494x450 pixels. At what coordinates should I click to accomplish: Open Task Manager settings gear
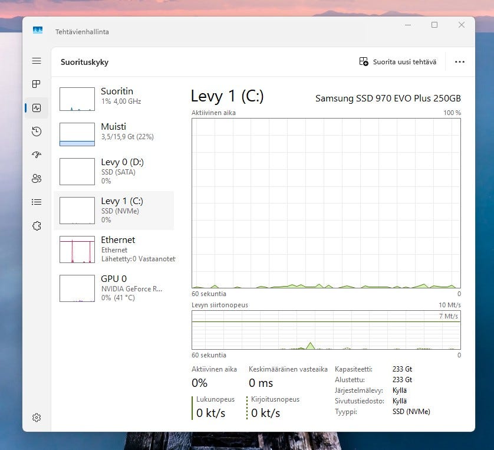pos(37,418)
